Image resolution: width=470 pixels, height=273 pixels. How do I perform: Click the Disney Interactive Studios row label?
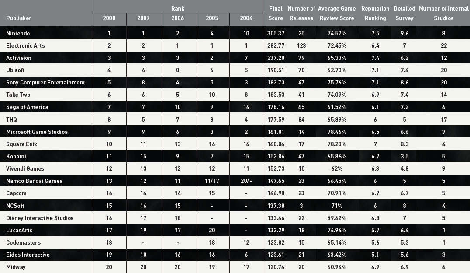click(40, 218)
